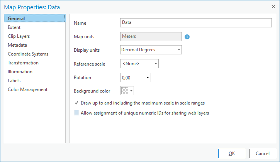
Task: Switch to the Extent tab
Action: pyautogui.click(x=14, y=27)
